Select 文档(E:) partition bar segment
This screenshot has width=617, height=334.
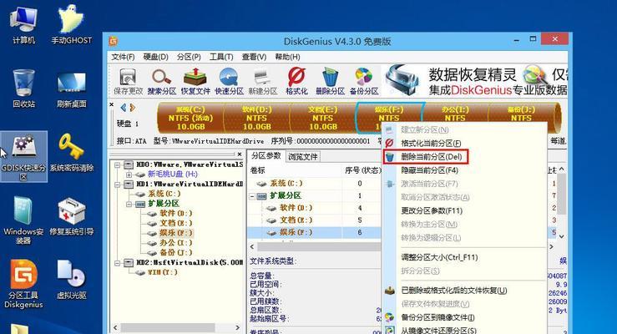[322, 118]
